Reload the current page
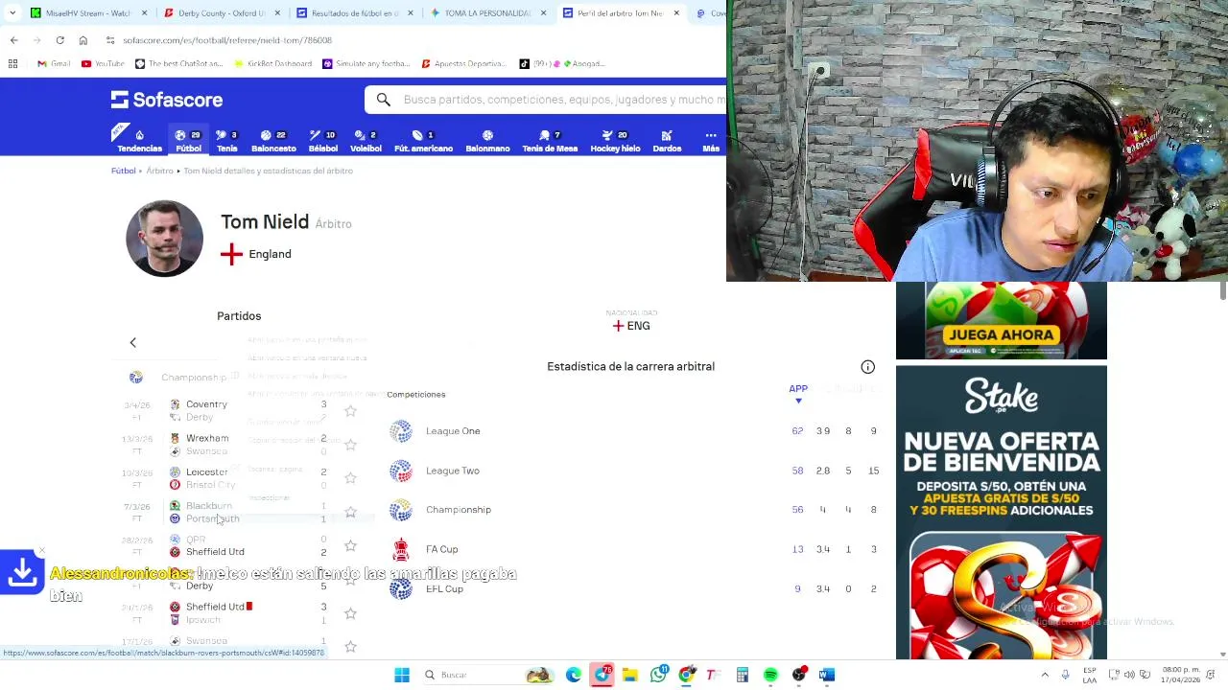 (x=59, y=40)
